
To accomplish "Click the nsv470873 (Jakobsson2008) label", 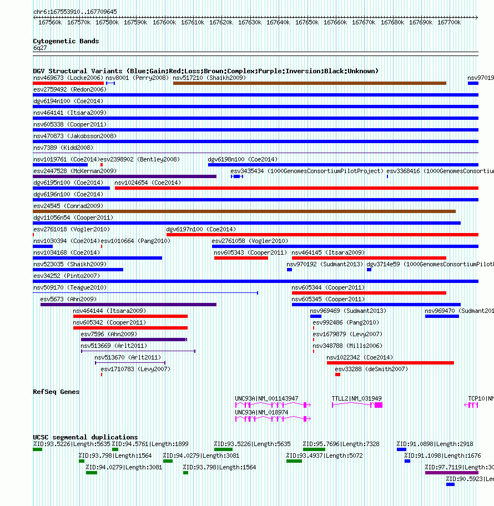I will point(75,136).
